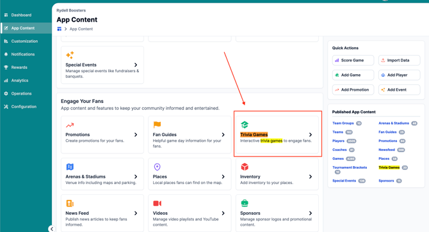The width and height of the screenshot is (429, 232).
Task: Click the Import Data button
Action: (x=399, y=60)
